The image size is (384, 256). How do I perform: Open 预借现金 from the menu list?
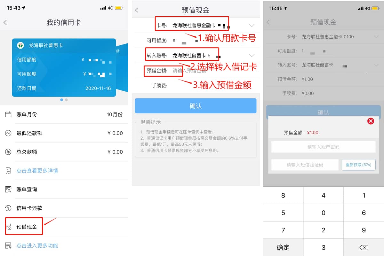[27, 227]
